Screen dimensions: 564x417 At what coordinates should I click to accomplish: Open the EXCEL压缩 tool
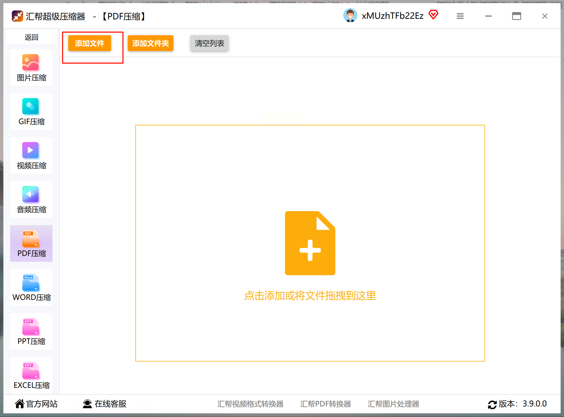tap(31, 375)
